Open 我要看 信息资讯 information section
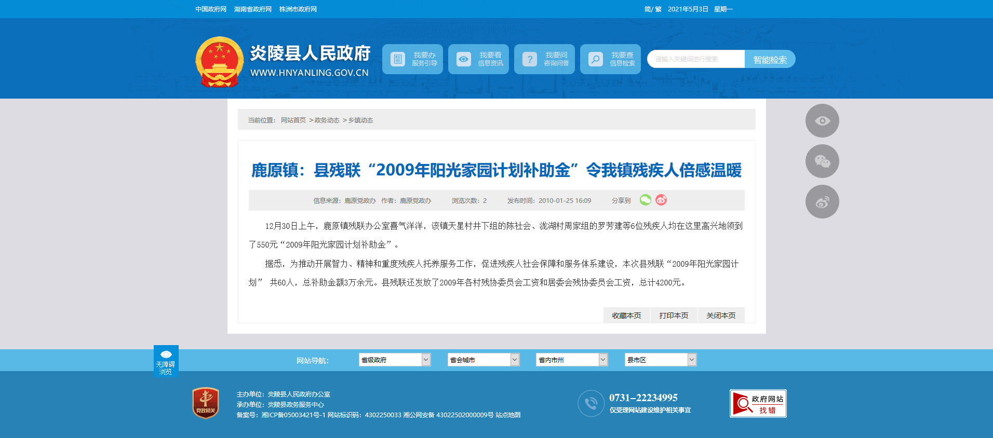Viewport: 993px width, 438px height. [x=478, y=59]
